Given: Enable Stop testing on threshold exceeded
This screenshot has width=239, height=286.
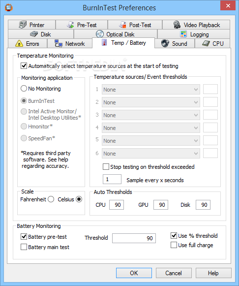Looking at the screenshot, I should (106, 167).
